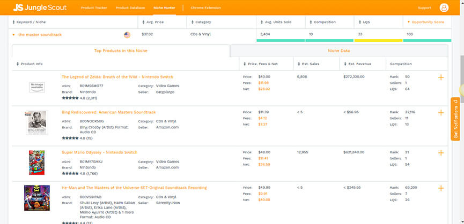Click the Competition column header in products table

point(401,64)
